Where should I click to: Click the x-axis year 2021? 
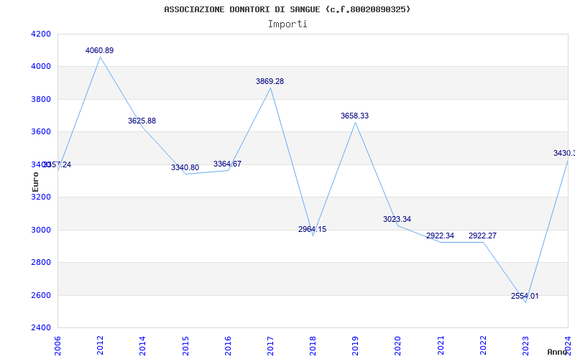tap(441, 345)
